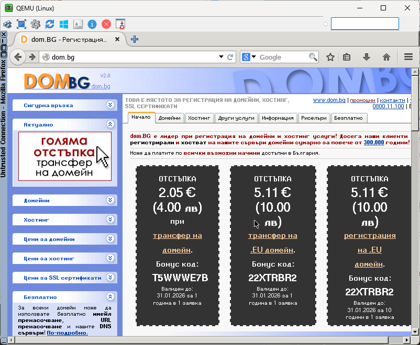This screenshot has width=420, height=345.
Task: Click the dom.BG Firefox tab title
Action: coord(69,40)
